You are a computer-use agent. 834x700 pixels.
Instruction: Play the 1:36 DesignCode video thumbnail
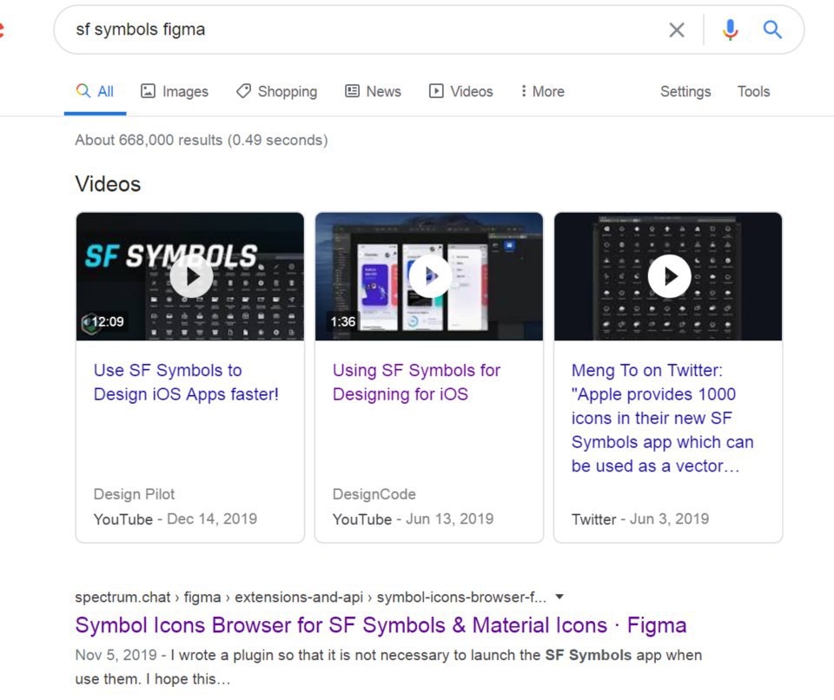click(429, 276)
